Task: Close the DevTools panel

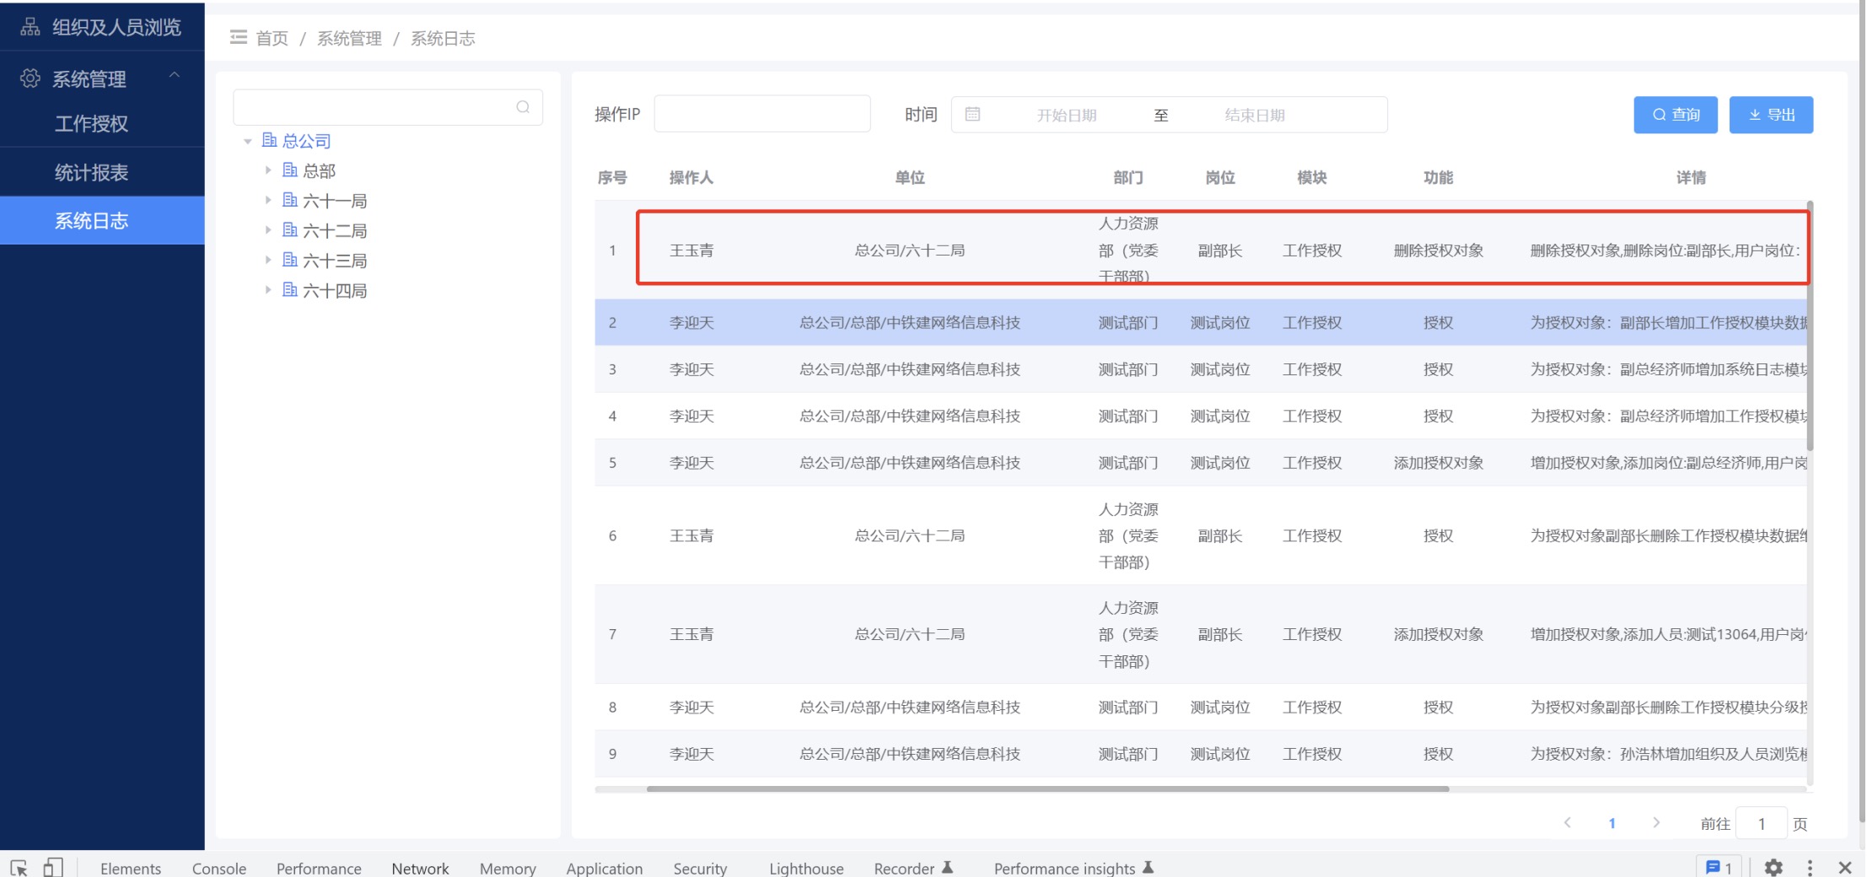Action: [x=1845, y=868]
